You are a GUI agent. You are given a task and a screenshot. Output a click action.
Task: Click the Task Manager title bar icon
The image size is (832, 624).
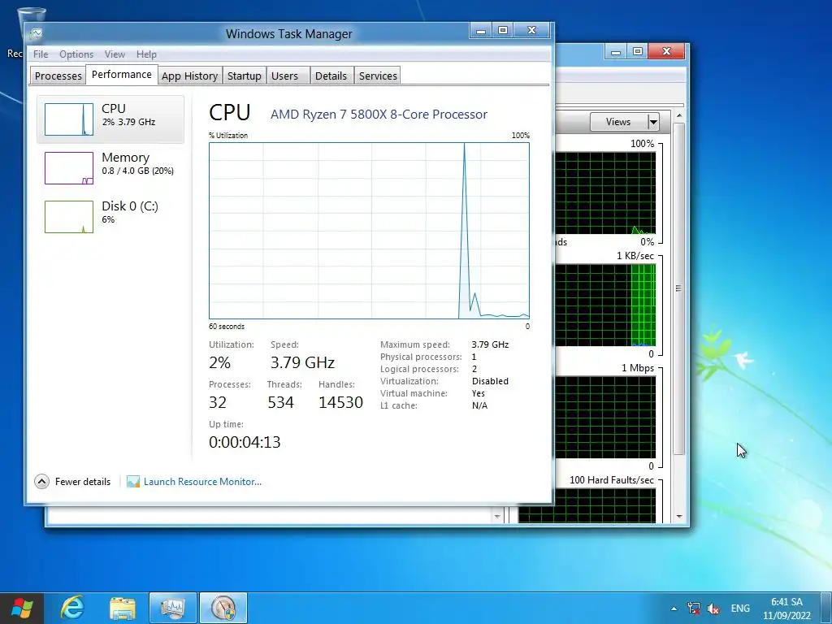[36, 34]
